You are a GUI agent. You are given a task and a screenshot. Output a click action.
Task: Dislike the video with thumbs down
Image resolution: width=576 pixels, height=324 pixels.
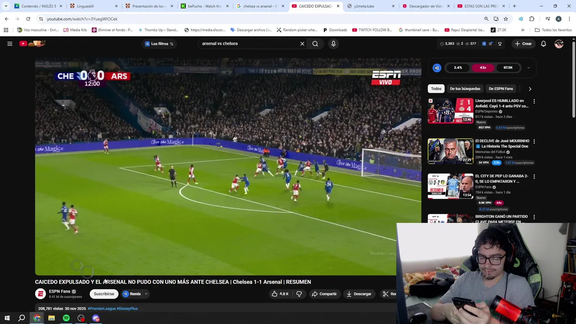point(299,294)
